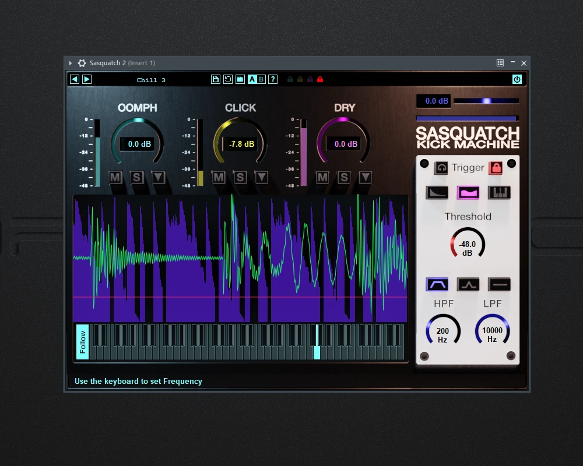
Task: Toggle the Trigger red lock icon
Action: pos(496,168)
